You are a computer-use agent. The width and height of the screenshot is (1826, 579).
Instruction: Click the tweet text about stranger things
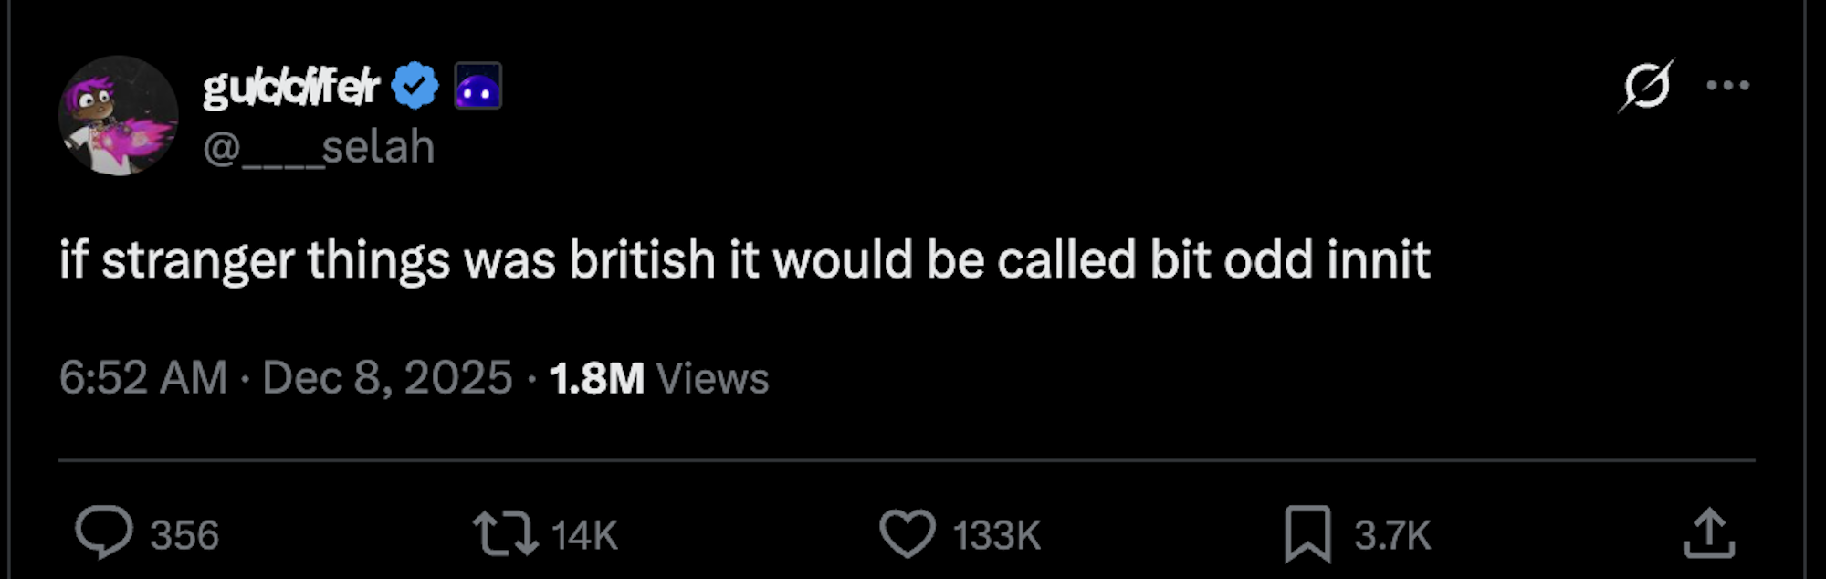pos(744,260)
